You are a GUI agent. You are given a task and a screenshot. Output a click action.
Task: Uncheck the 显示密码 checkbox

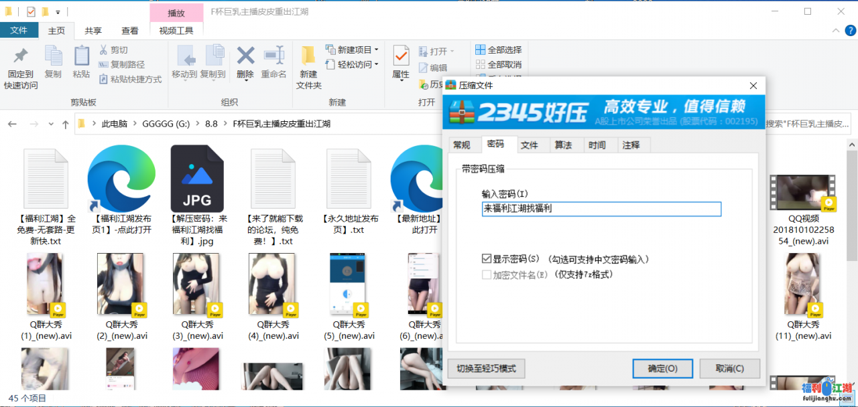[487, 259]
